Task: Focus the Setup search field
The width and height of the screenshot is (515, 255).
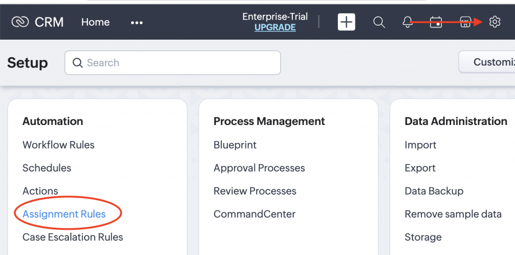Action: pos(173,63)
